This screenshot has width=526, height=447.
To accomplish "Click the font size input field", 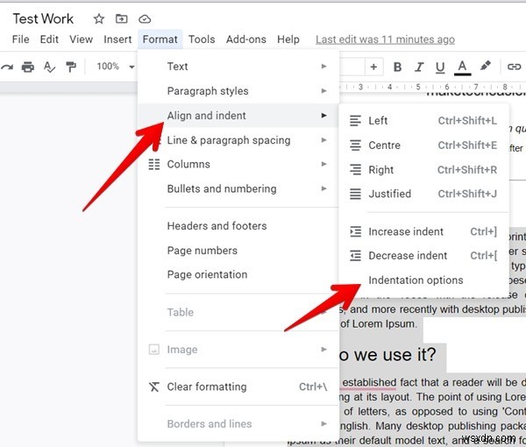I will pos(352,67).
